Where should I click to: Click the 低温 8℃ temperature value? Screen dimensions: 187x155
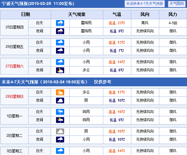(x=117, y=70)
